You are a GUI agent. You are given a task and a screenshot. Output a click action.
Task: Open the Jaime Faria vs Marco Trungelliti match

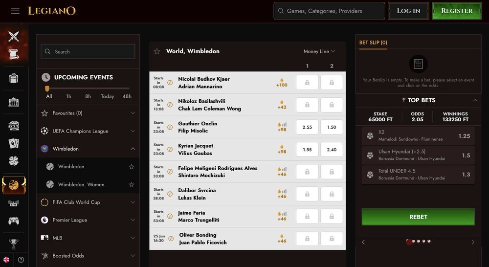click(199, 217)
